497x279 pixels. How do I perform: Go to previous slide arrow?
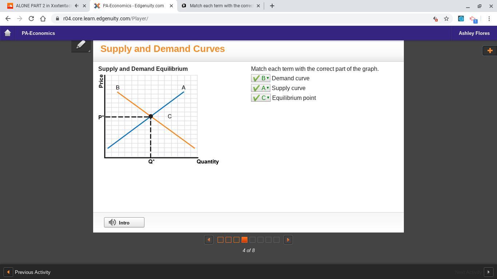pos(209,240)
